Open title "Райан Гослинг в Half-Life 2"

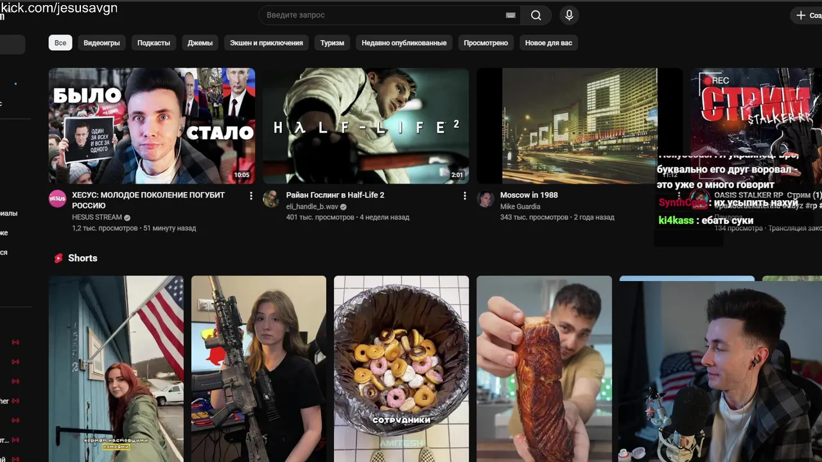click(335, 195)
